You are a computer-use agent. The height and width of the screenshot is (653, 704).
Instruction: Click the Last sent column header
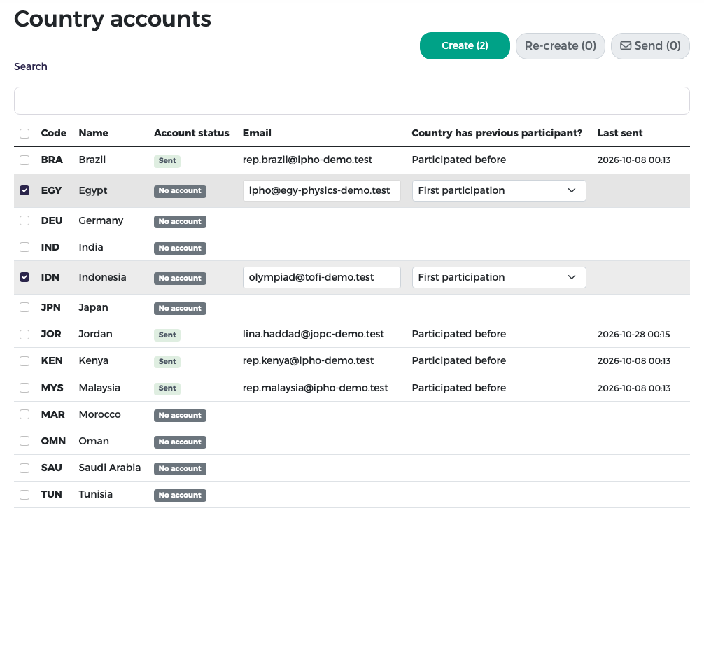pyautogui.click(x=620, y=133)
